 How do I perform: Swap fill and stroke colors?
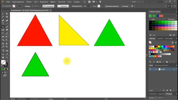click(x=8, y=61)
